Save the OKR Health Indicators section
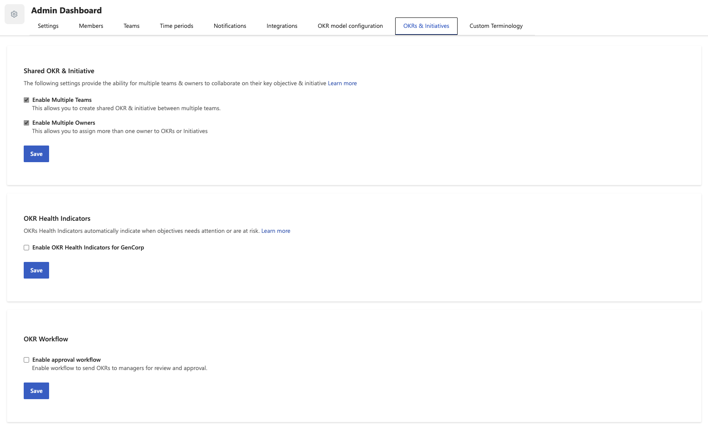 click(x=36, y=270)
